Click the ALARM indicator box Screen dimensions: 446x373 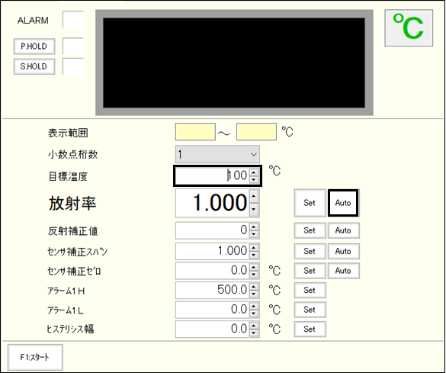pos(73,20)
